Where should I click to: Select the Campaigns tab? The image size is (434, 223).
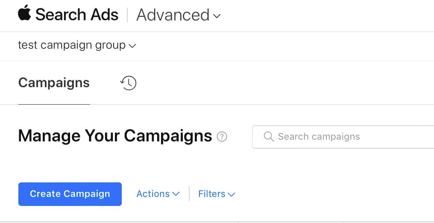54,83
